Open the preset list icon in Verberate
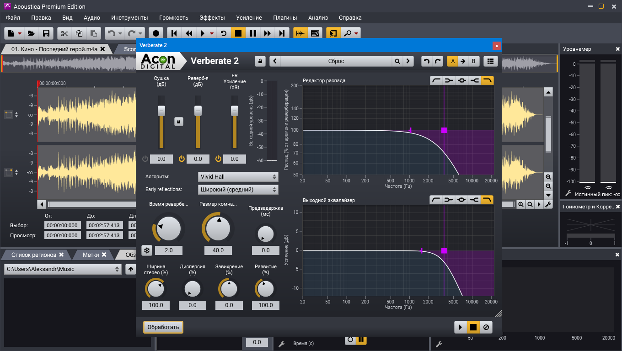The image size is (622, 351). point(491,61)
